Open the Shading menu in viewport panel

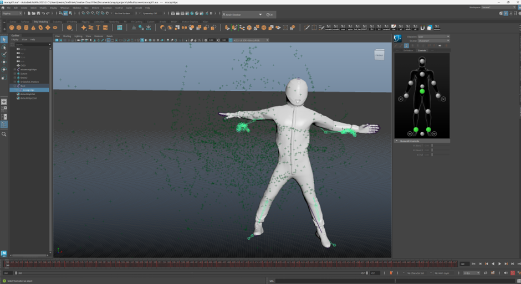[x=67, y=36]
